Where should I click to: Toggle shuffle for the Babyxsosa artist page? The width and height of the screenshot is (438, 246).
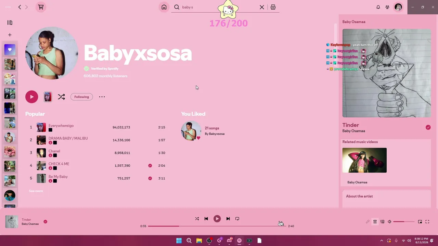click(x=61, y=97)
